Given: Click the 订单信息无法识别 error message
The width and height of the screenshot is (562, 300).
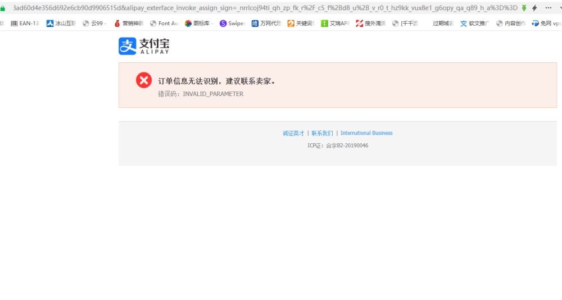Looking at the screenshot, I should tap(217, 81).
